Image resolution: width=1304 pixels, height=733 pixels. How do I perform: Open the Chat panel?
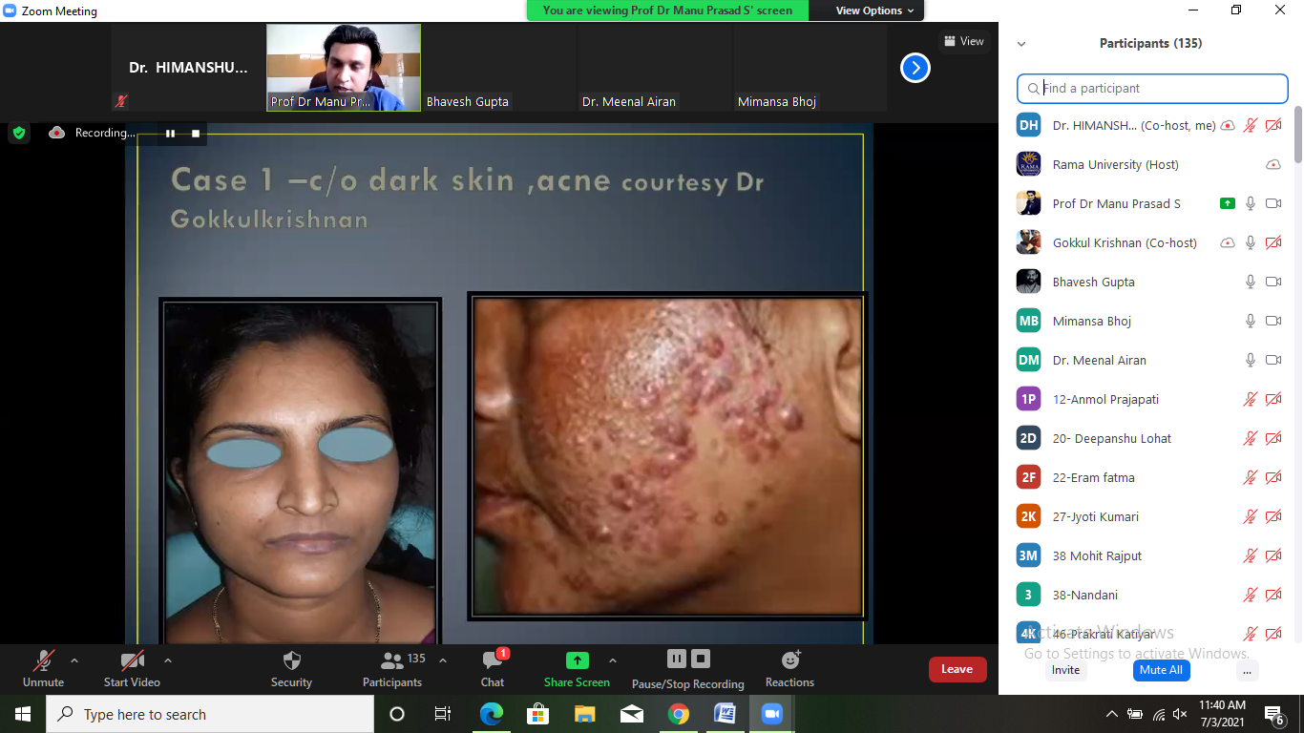(x=493, y=668)
